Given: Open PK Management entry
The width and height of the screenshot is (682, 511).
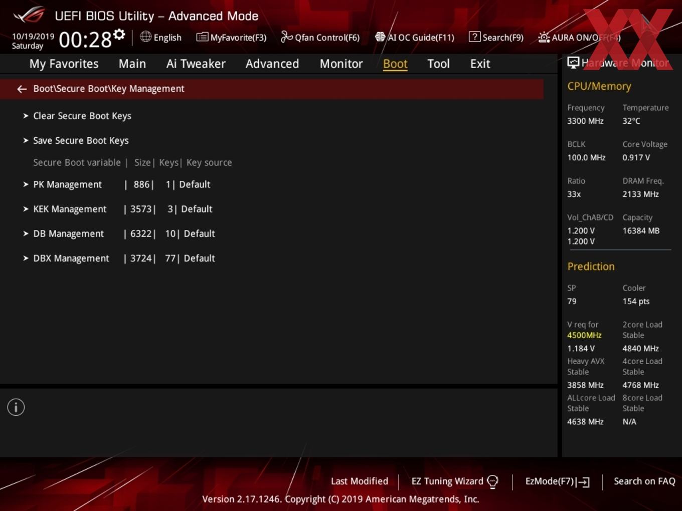Looking at the screenshot, I should pos(68,184).
